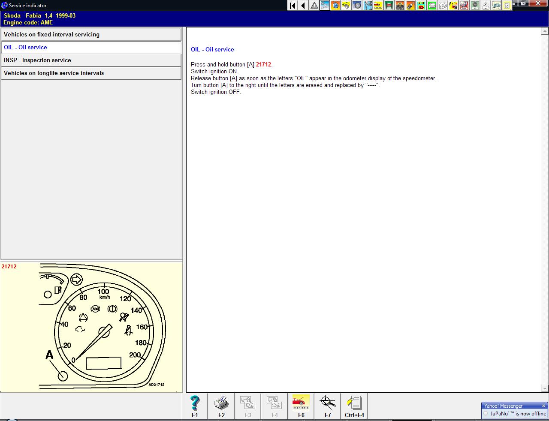Open the orange key fob toolbar icon
549x421 pixels.
[410, 6]
